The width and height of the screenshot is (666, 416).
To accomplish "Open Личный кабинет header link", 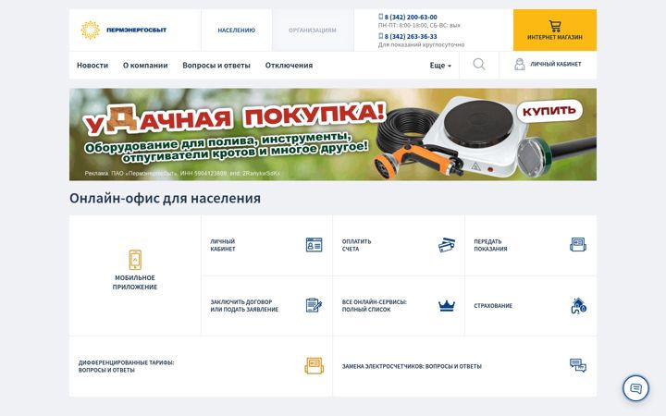I will point(556,64).
